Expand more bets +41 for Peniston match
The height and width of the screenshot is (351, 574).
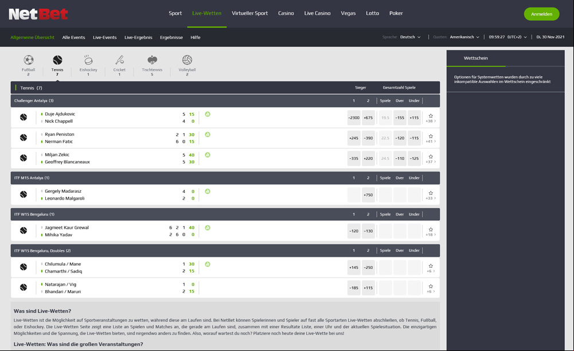click(431, 142)
